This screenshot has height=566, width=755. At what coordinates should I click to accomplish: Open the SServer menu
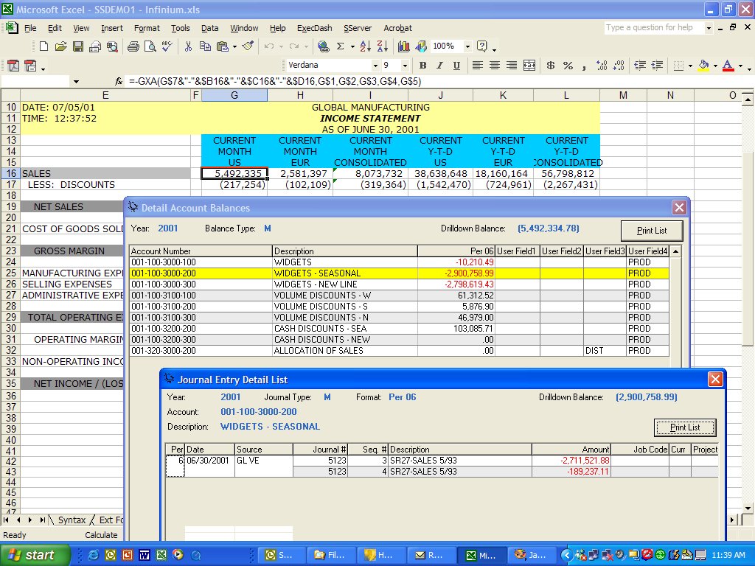(358, 28)
